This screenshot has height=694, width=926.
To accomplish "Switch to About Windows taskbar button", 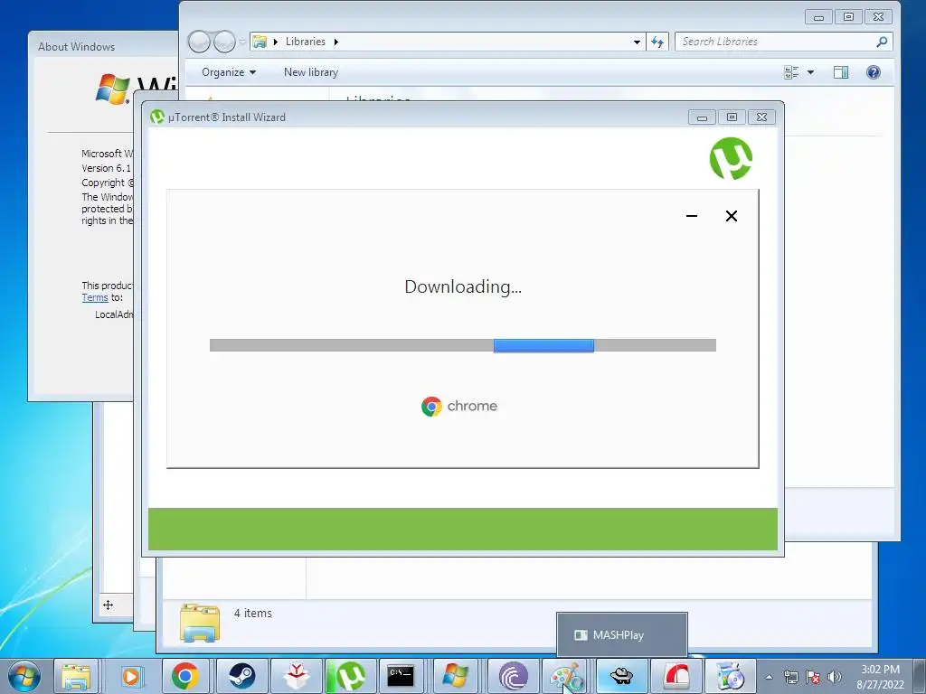I will point(456,676).
